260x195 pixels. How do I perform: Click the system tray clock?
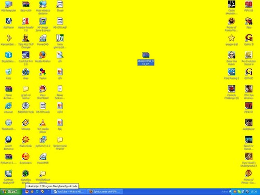(x=254, y=192)
